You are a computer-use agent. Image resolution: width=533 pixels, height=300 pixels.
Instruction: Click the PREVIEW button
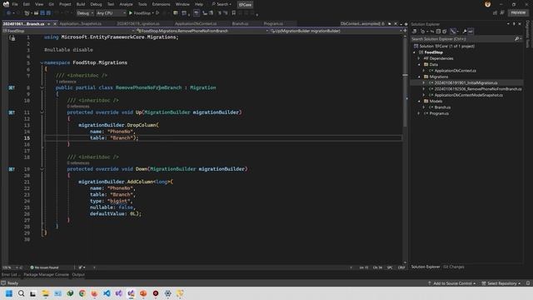coord(518,12)
